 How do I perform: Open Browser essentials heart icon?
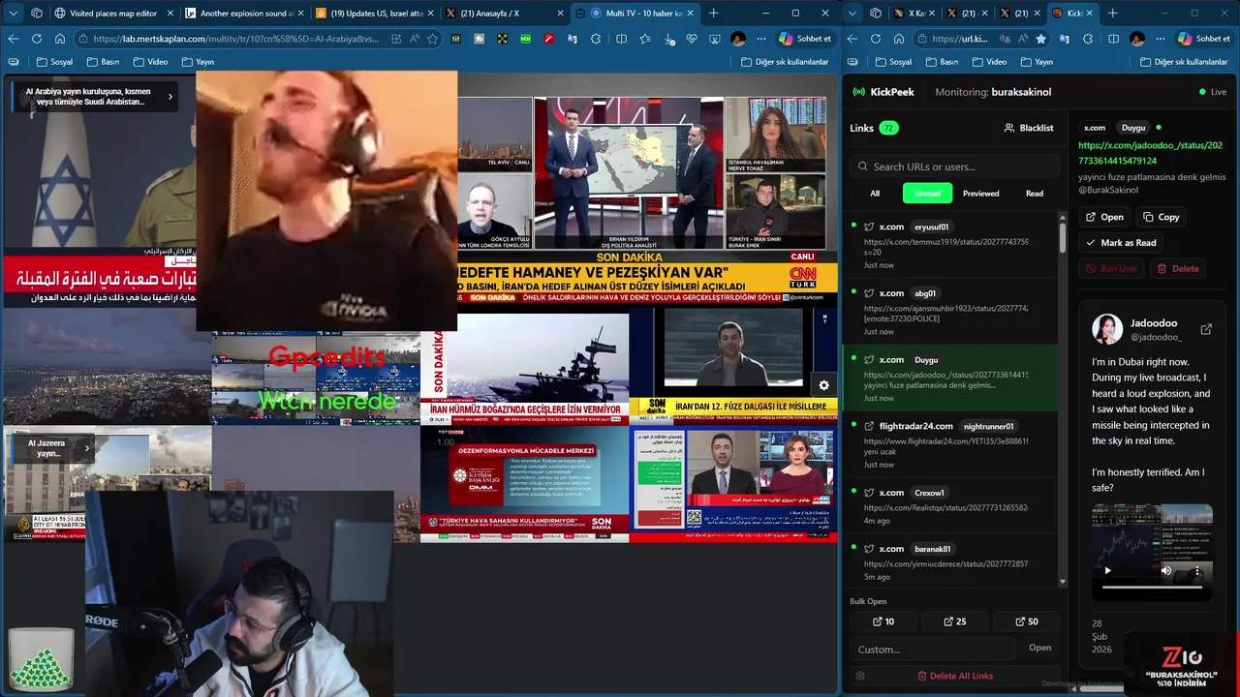pyautogui.click(x=692, y=39)
